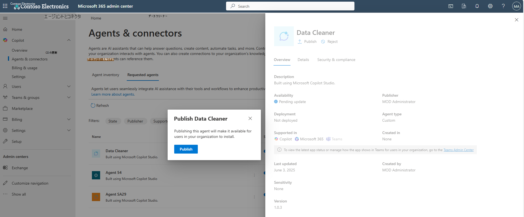
Task: Open the Teams Admin Center link
Action: coord(458,150)
